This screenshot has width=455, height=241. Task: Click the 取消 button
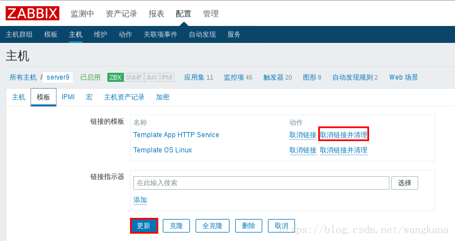[281, 226]
